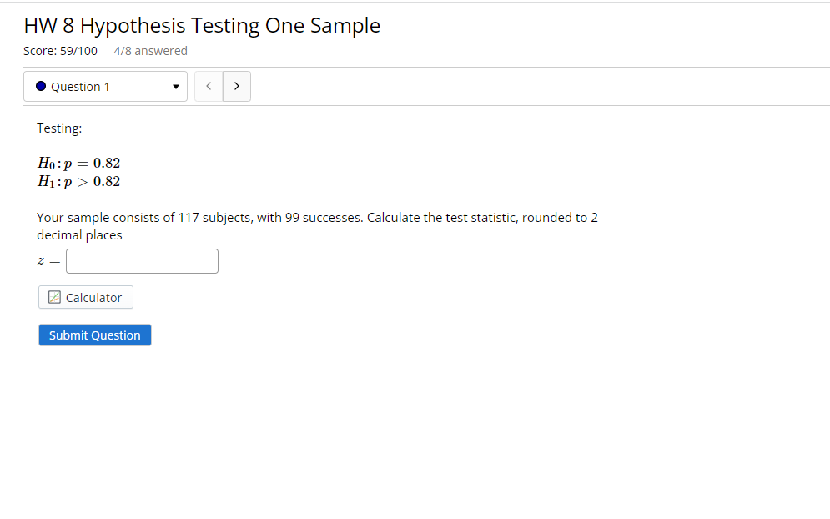
Task: Click the small graph icon in Calculator button
Action: (54, 297)
